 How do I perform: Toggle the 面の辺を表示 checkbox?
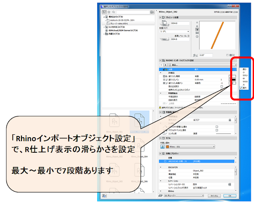pyautogui.click(x=222, y=86)
